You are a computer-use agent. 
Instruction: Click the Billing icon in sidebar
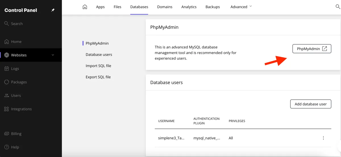tap(7, 134)
